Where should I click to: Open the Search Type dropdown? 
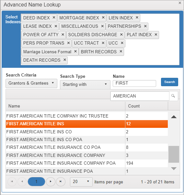85,85
